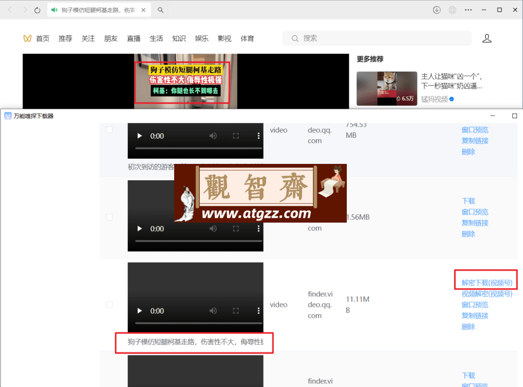
Task: Open the 娱乐 navigation item
Action: (x=202, y=39)
